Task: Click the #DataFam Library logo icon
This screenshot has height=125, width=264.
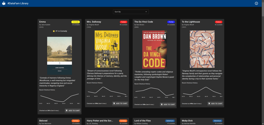Action: [4, 3]
